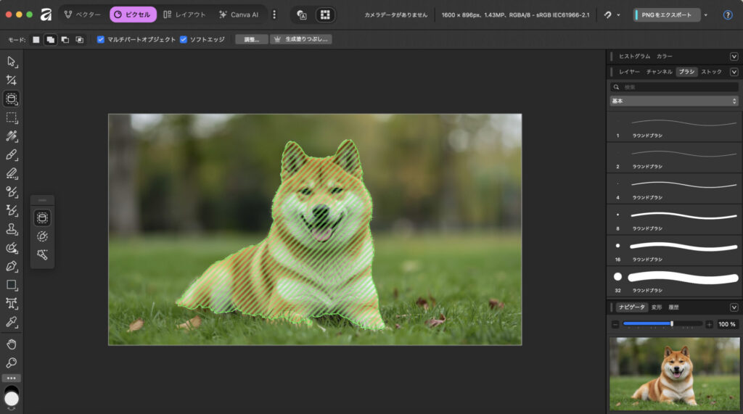Screen dimensions: 743x414
Task: Select the color picker eyedropper tool
Action: point(12,322)
